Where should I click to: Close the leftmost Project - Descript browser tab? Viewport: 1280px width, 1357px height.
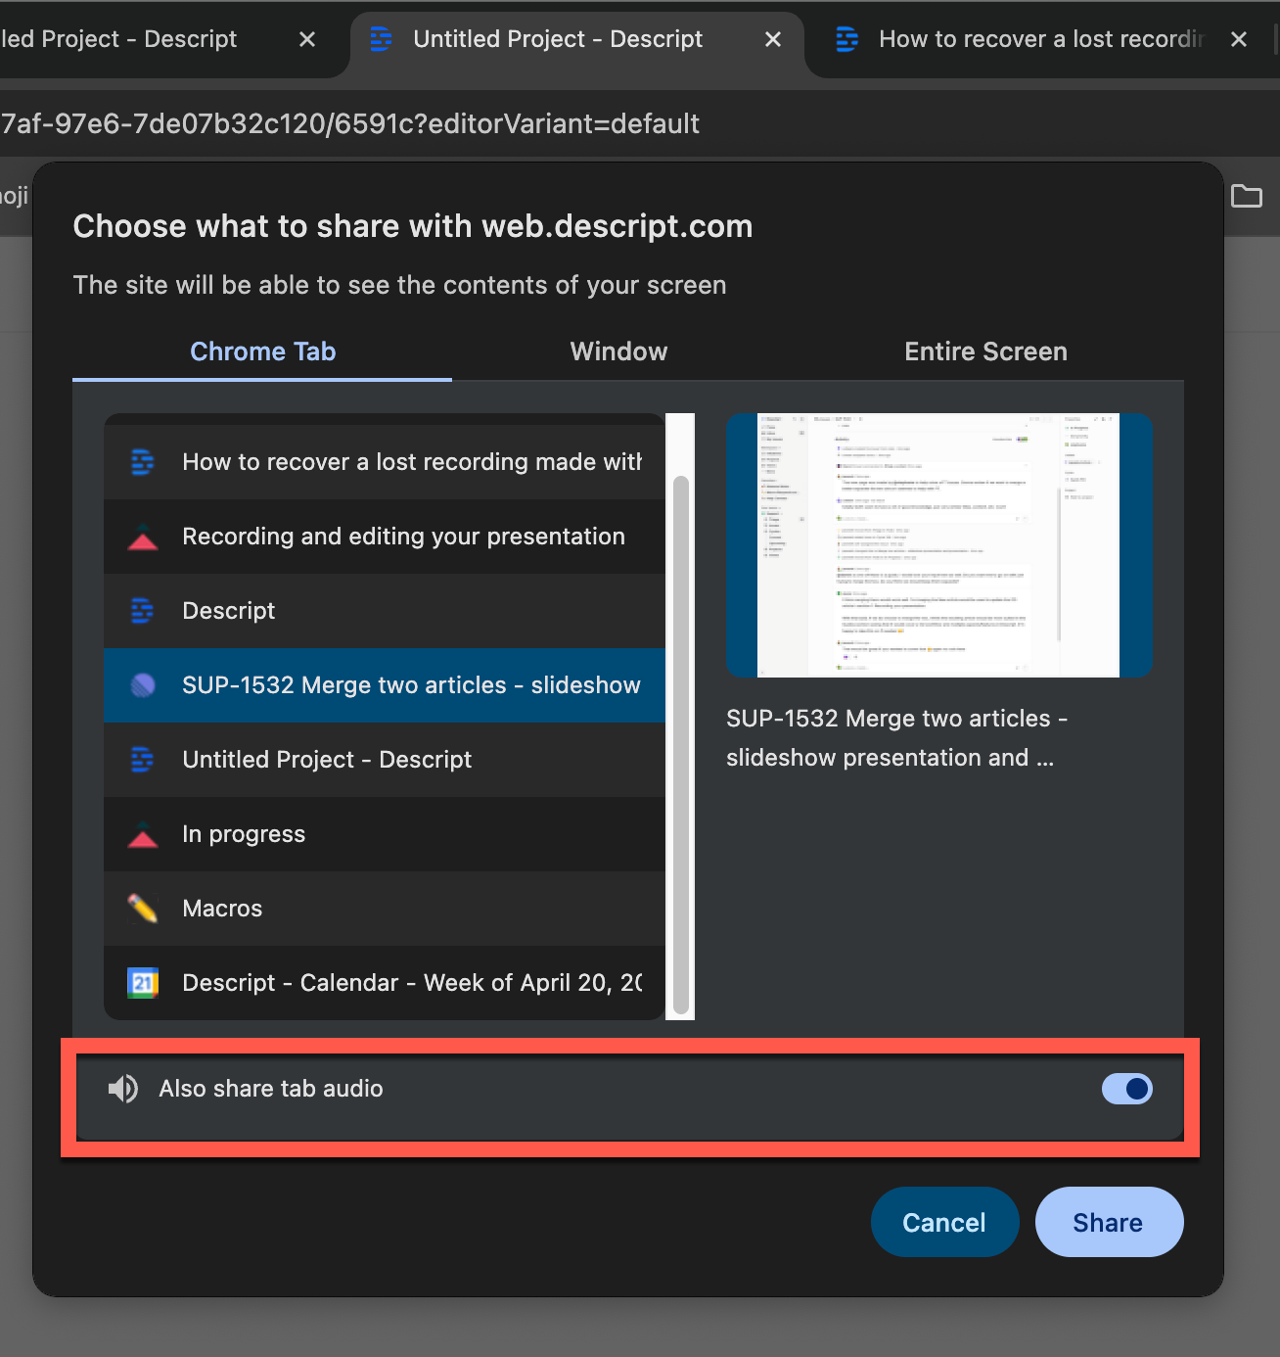307,39
